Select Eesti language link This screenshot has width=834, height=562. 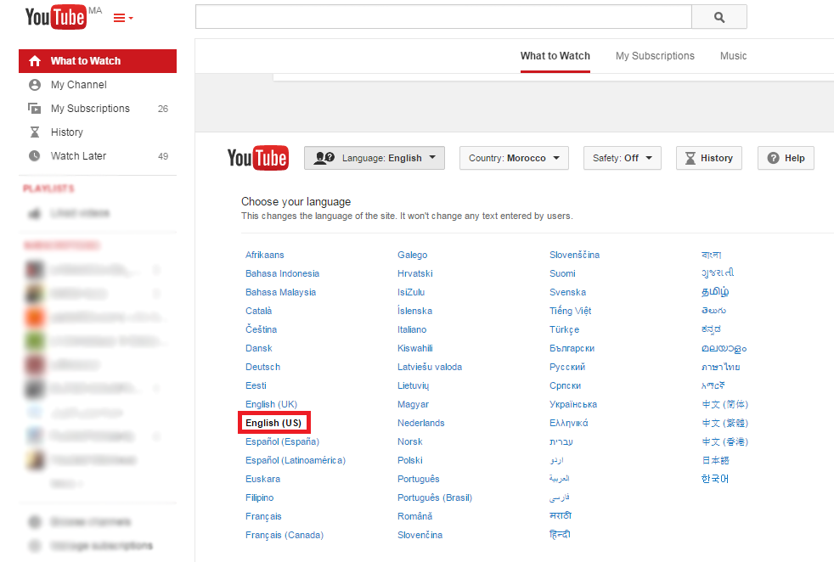(x=256, y=385)
